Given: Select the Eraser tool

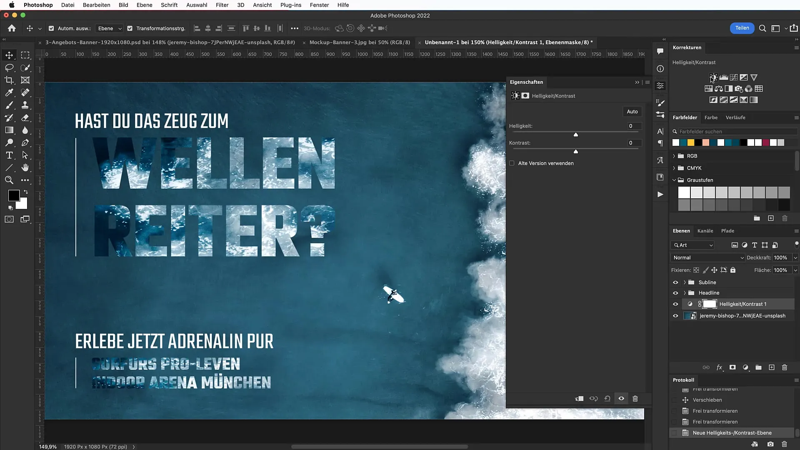Looking at the screenshot, I should tap(25, 117).
